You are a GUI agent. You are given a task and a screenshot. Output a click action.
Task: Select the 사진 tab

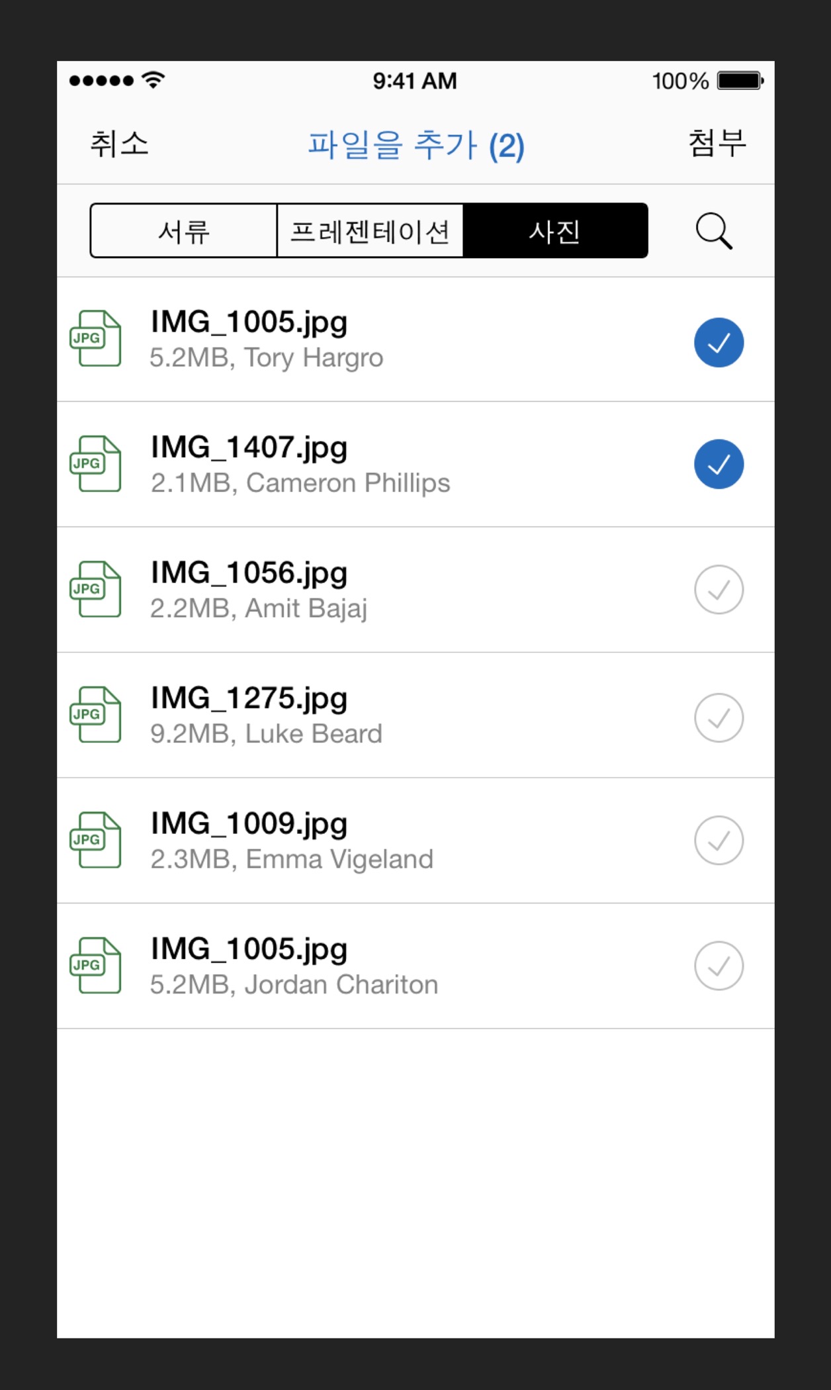554,231
